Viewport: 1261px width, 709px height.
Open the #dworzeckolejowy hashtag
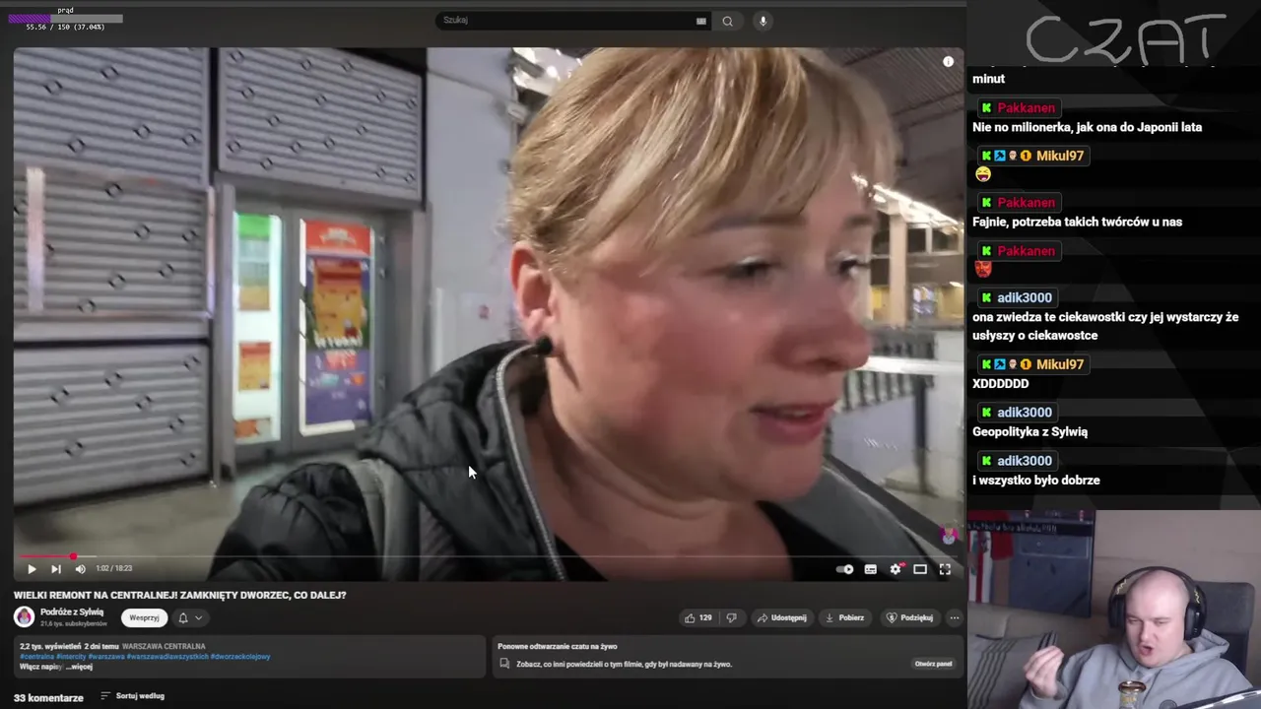coord(239,656)
